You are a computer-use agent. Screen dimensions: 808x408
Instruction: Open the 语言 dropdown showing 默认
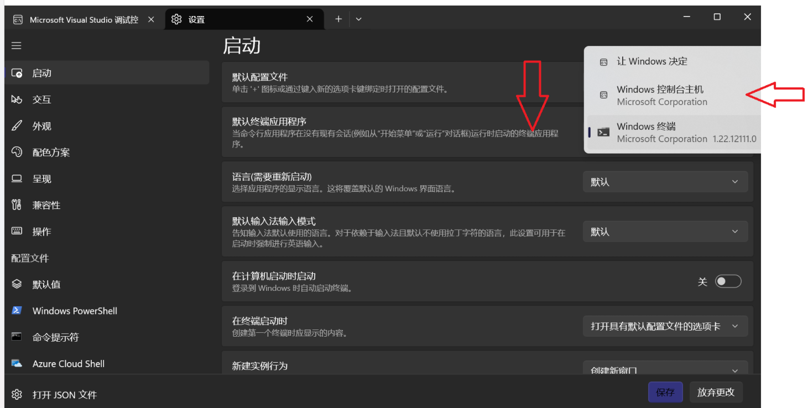[665, 182]
